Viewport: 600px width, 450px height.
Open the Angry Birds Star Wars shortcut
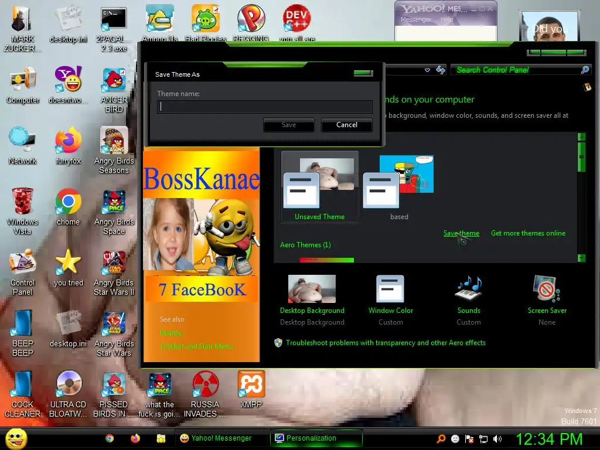point(114,333)
